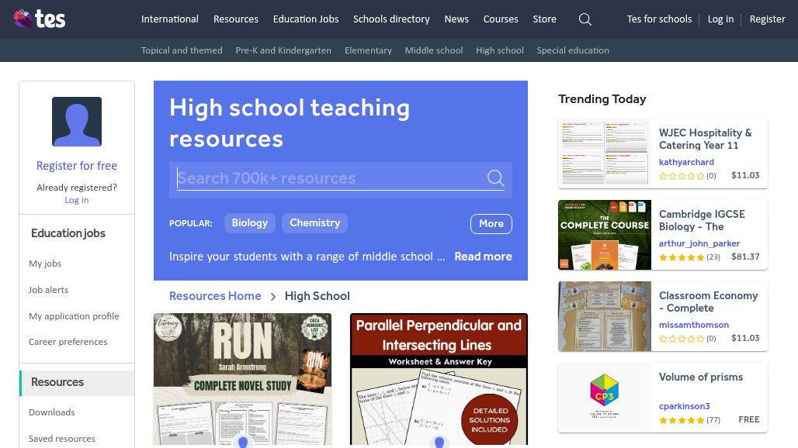
Task: Open the Courses navigation item
Action: point(501,19)
